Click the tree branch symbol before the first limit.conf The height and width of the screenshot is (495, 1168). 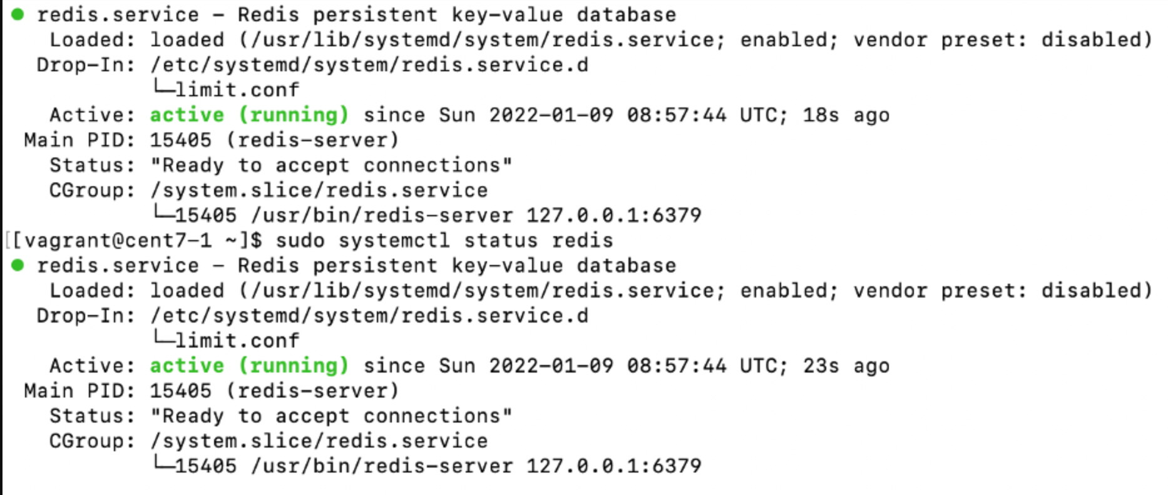[x=163, y=89]
